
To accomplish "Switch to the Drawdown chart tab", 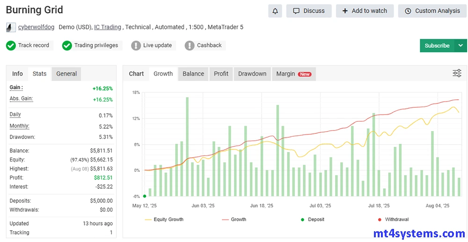I will (252, 73).
